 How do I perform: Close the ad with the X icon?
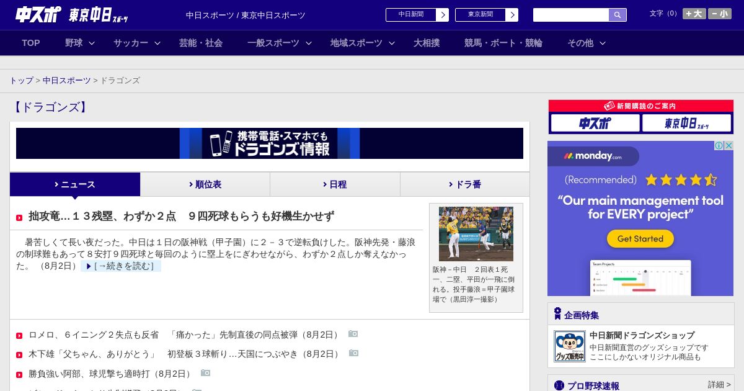click(x=728, y=146)
